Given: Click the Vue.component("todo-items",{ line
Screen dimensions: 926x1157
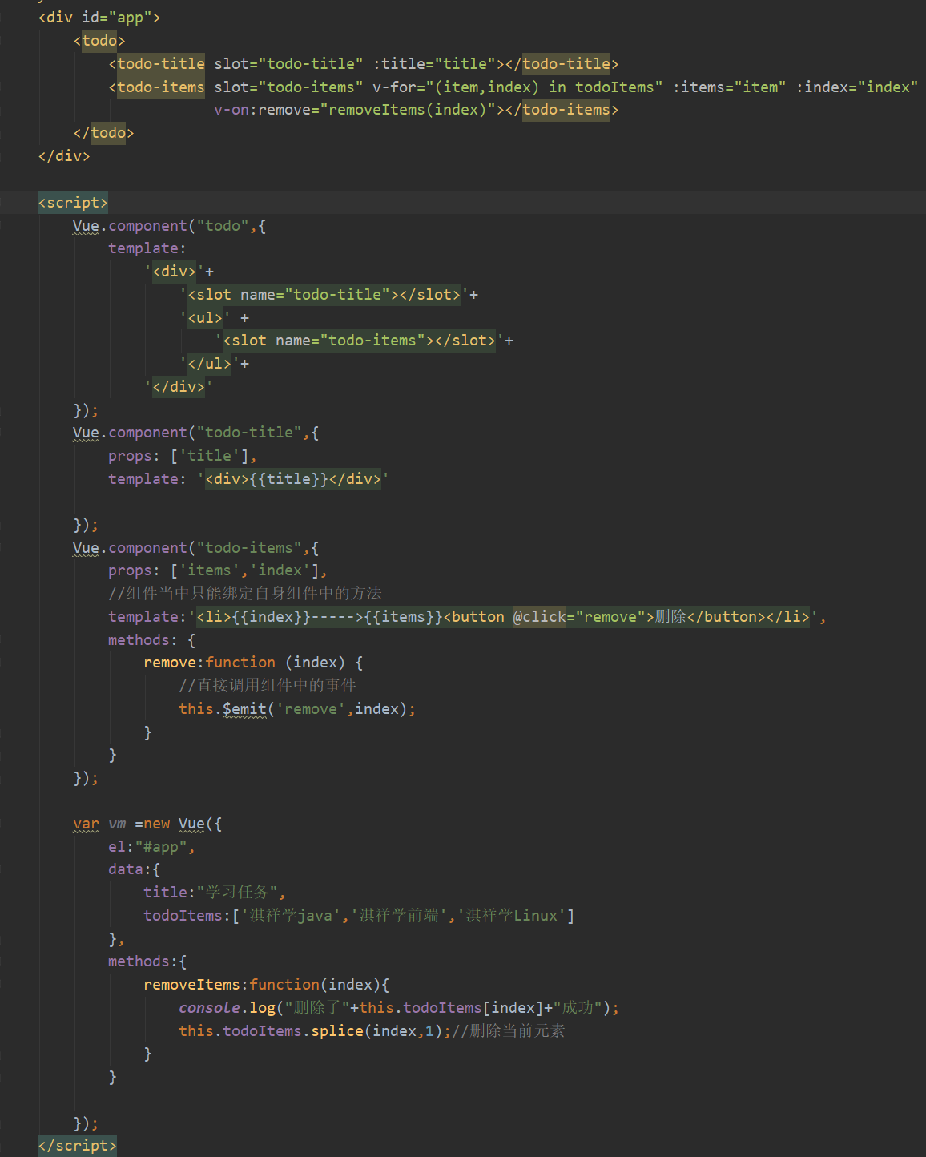Looking at the screenshot, I should 195,548.
